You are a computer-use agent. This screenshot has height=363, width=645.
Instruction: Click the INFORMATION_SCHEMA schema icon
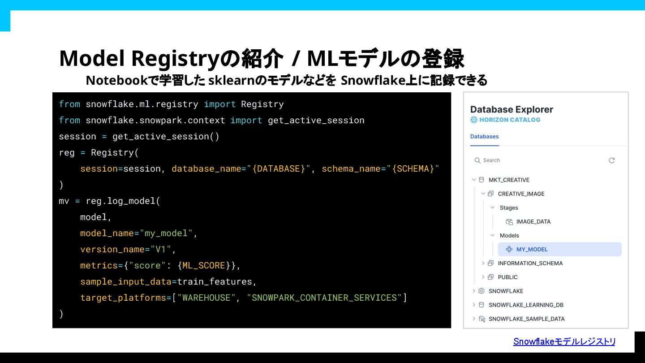(491, 263)
